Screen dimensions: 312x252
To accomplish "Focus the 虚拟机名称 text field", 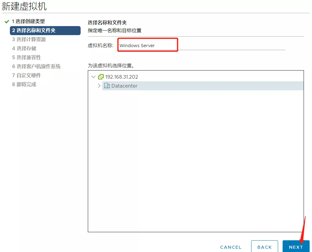I will click(x=201, y=46).
